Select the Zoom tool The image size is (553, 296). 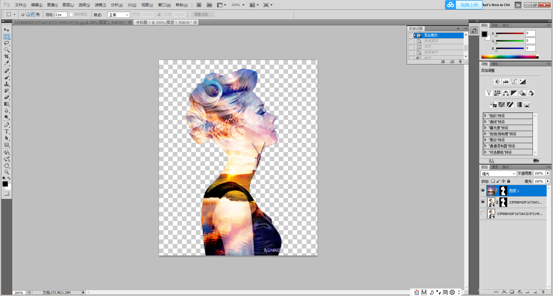[7, 172]
